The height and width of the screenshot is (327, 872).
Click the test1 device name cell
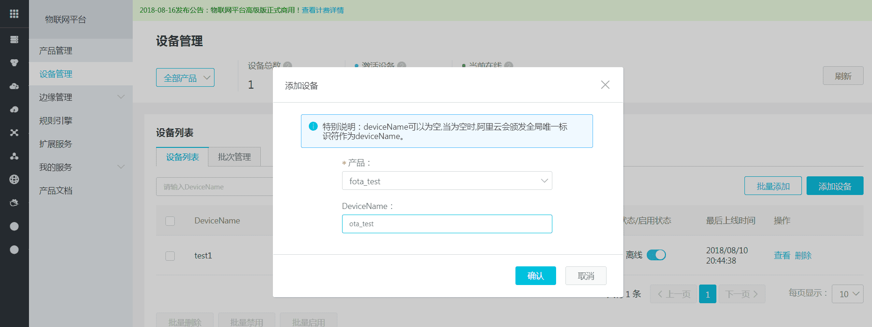coord(203,256)
